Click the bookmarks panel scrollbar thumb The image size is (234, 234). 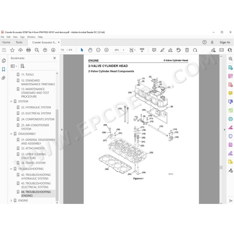(57, 155)
